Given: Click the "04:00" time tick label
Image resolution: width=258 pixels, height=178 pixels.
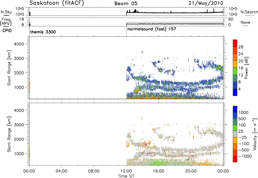Looking at the screenshot, I should pyautogui.click(x=61, y=171).
